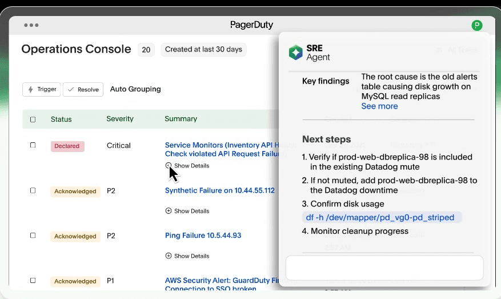Click the df -h disk usage command
The width and height of the screenshot is (501, 299).
(382, 217)
